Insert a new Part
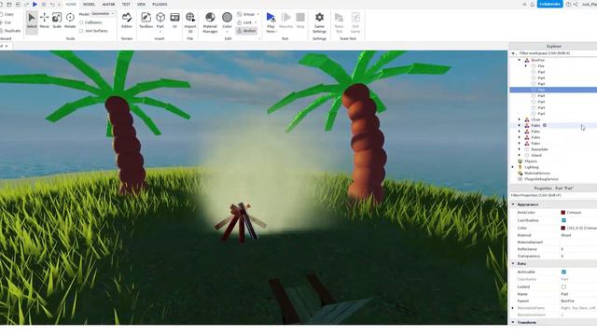Viewport: 597px width, 336px height. (160, 21)
